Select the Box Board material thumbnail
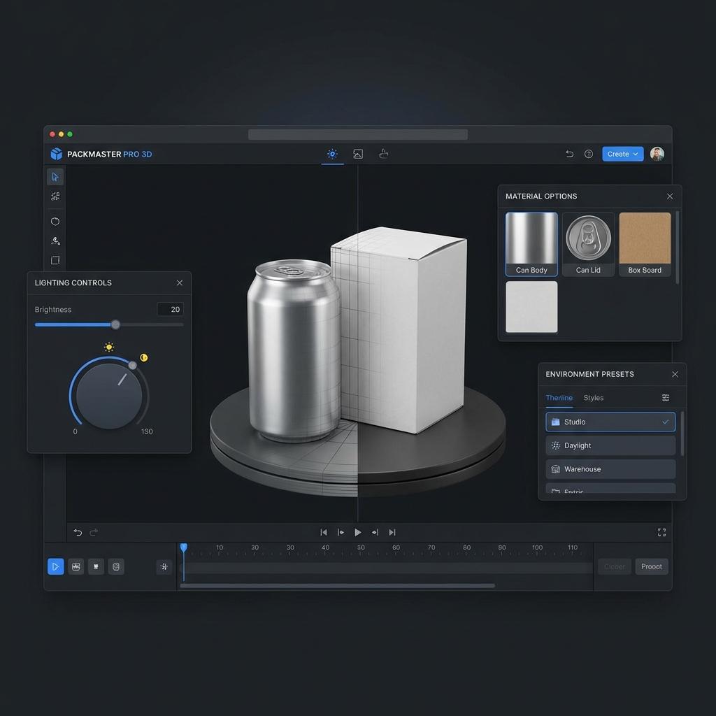This screenshot has height=716, width=716. pyautogui.click(x=645, y=243)
